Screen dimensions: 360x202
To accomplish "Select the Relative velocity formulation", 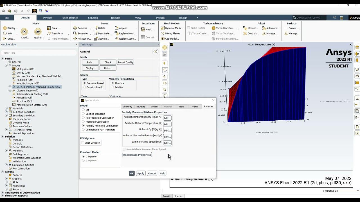I will click(112, 87).
